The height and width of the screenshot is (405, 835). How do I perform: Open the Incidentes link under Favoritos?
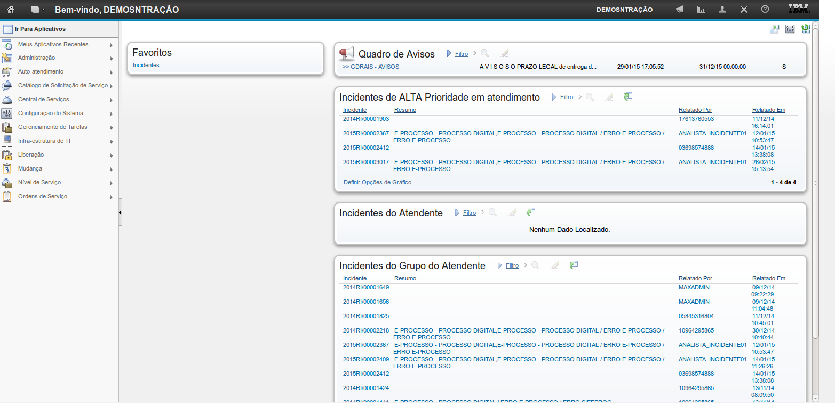pyautogui.click(x=146, y=66)
